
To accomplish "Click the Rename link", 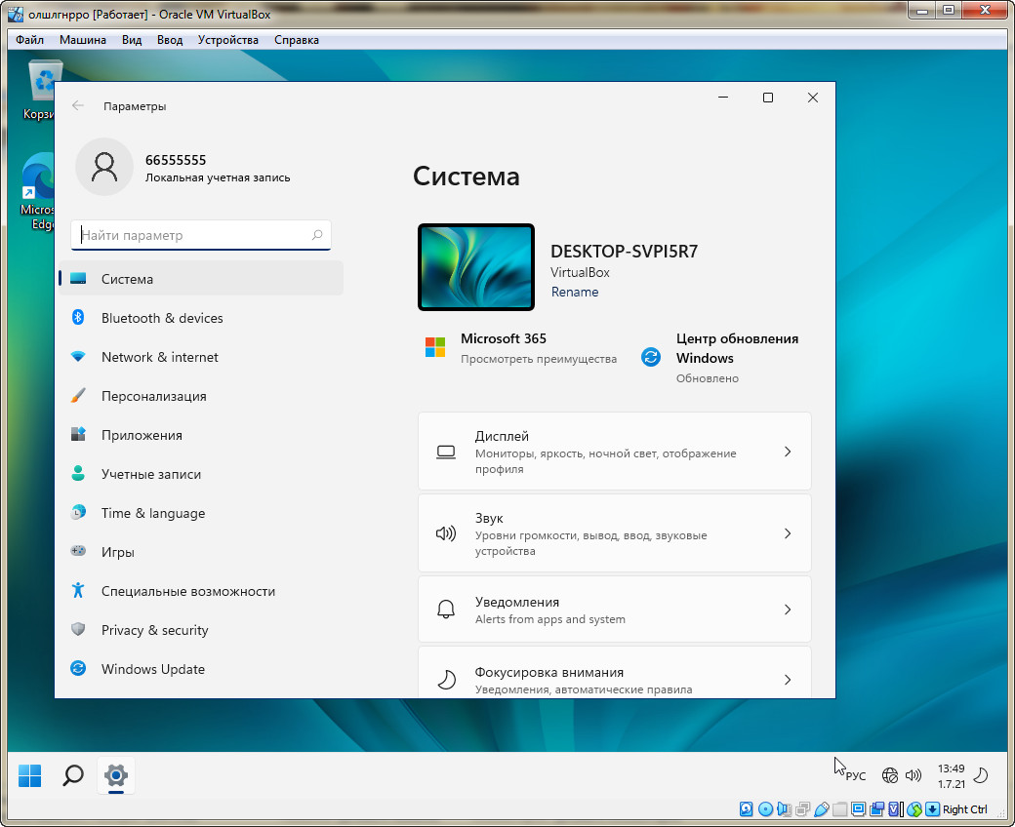I will (x=575, y=292).
